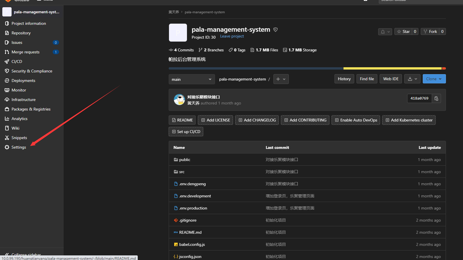Viewport: 463px width, 260px height.
Task: Open Security & Compliance
Action: [x=32, y=71]
